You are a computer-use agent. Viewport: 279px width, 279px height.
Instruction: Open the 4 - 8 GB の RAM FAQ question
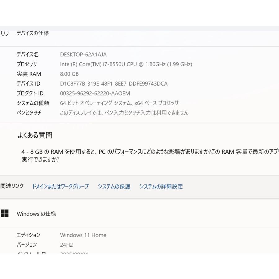tap(150, 156)
